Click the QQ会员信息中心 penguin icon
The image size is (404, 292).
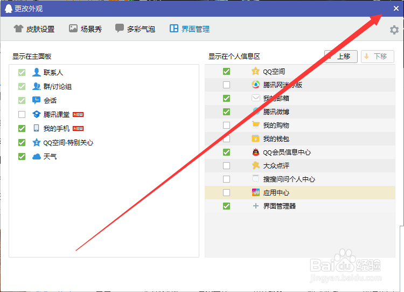(255, 152)
